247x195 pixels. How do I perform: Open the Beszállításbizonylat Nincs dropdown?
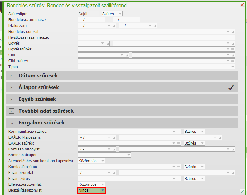[x=92, y=190]
